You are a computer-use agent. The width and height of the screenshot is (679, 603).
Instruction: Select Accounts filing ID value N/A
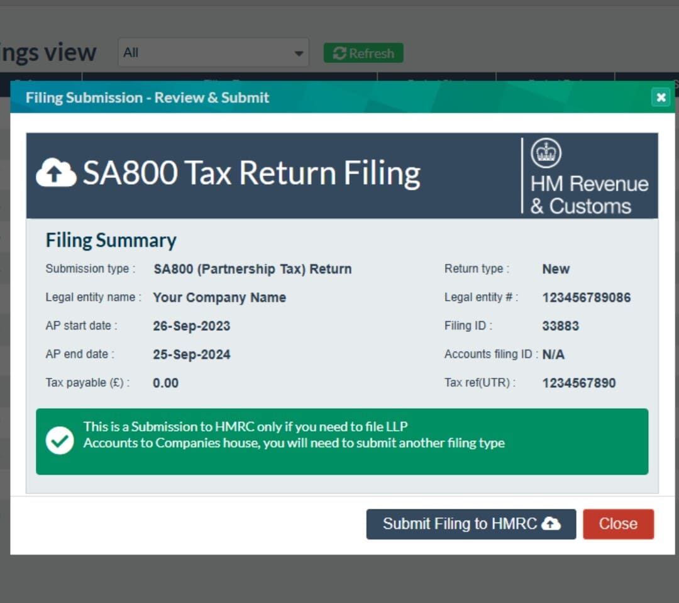553,355
